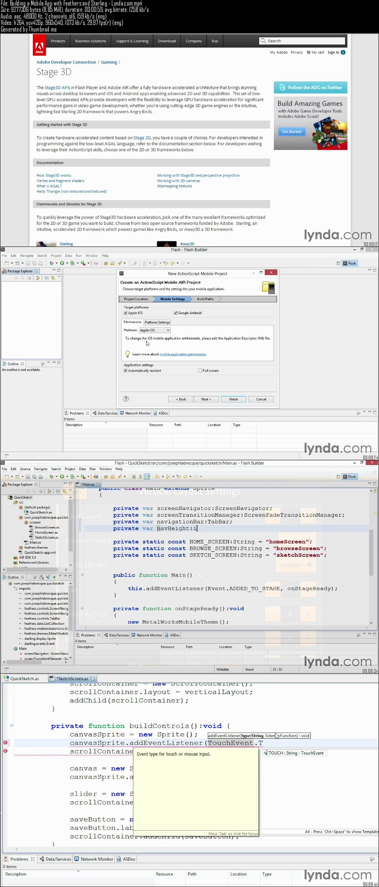The height and width of the screenshot is (887, 379).
Task: Click the Twitter bird icon on the ADC banner
Action: pyautogui.click(x=282, y=87)
